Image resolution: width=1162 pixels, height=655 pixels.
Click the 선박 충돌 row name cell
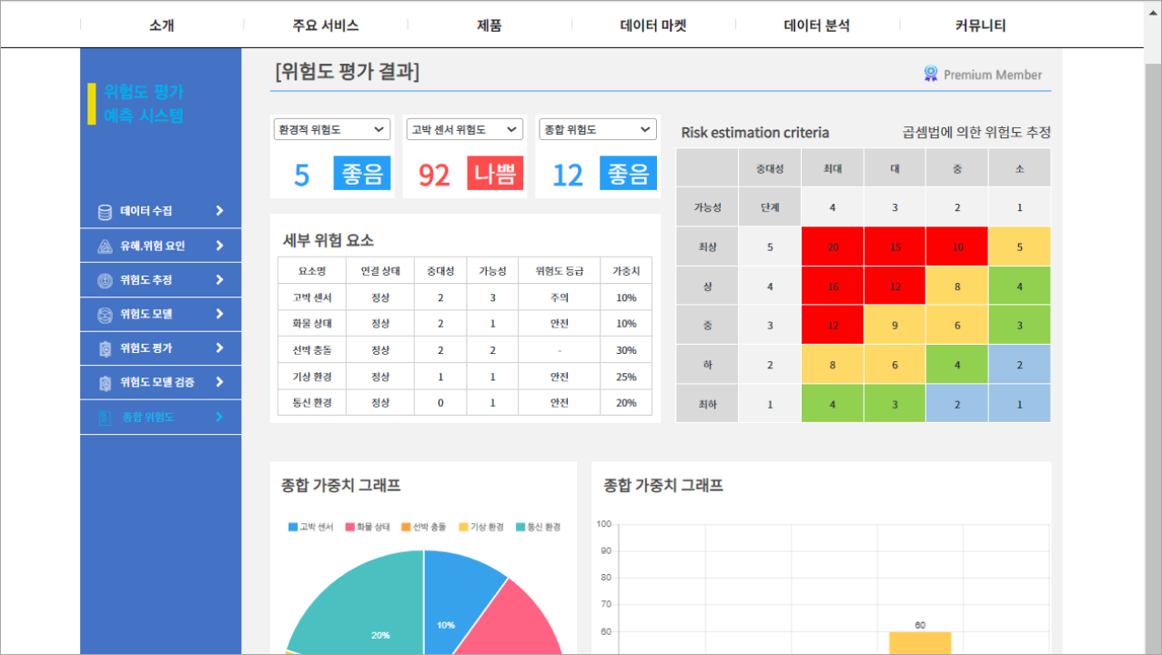coord(311,350)
